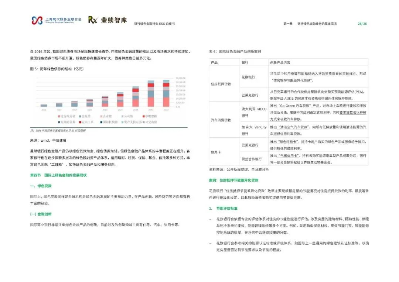Click numbered heading 1. 节能评估标准
Screen dimensions: 399x282
(x=223, y=209)
